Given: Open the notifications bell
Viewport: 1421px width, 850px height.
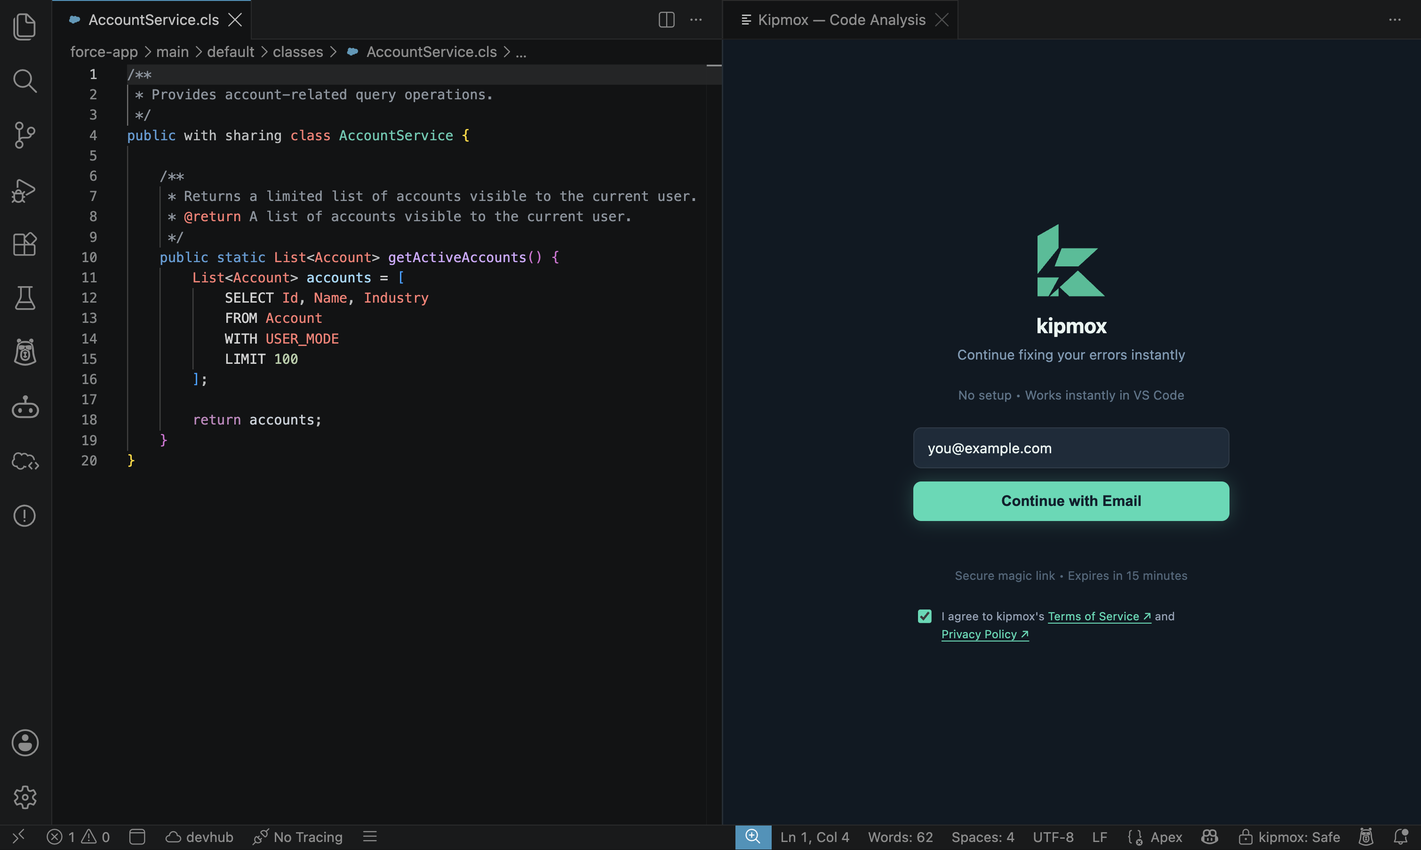Looking at the screenshot, I should click(1400, 837).
